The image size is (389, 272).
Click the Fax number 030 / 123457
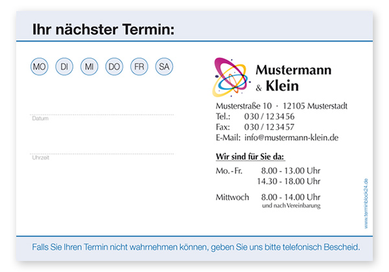269,127
